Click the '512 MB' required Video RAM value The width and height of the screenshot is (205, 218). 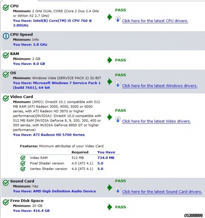(78, 158)
